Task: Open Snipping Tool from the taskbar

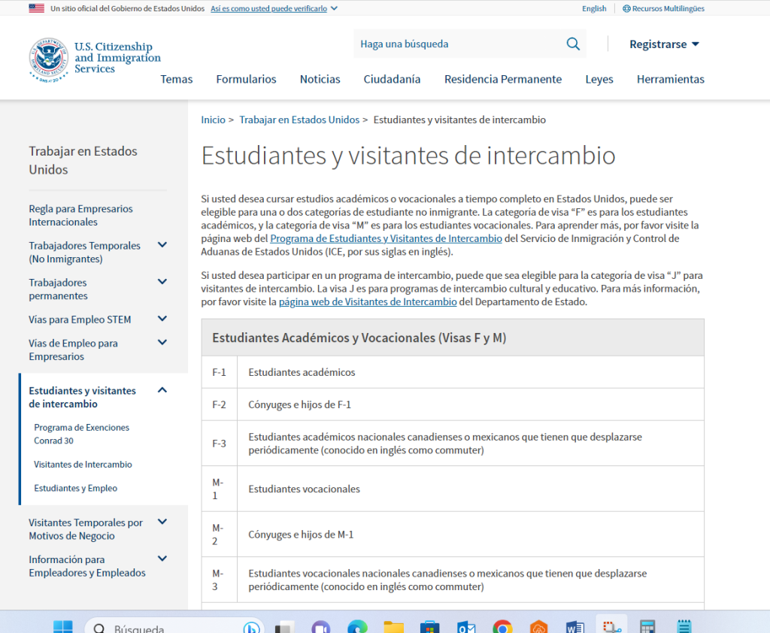Action: pos(611,627)
